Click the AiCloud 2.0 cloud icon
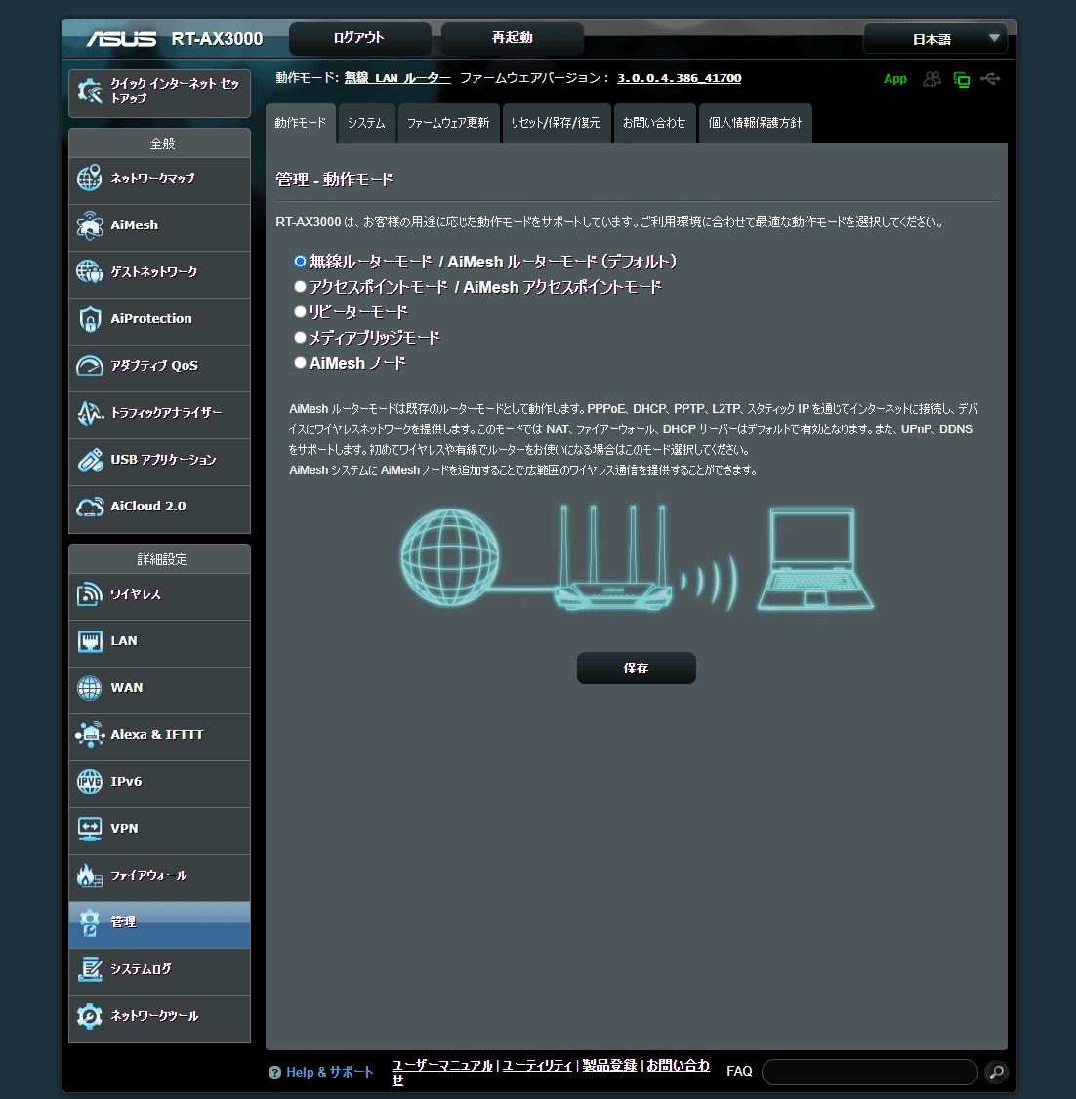The image size is (1076, 1099). (90, 506)
